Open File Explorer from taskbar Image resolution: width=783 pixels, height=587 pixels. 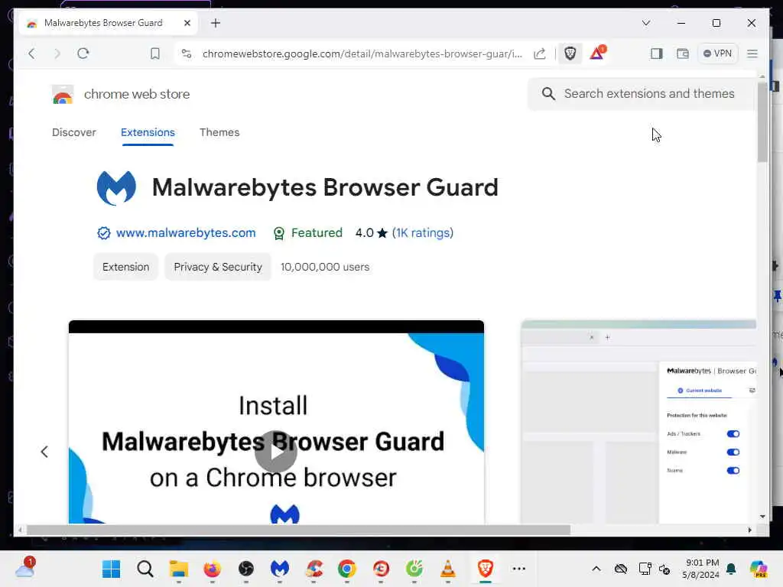179,569
